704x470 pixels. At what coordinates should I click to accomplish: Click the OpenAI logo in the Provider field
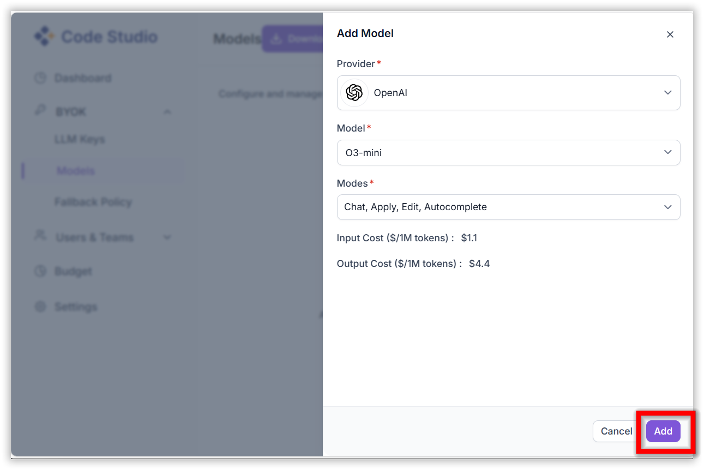[x=354, y=92]
